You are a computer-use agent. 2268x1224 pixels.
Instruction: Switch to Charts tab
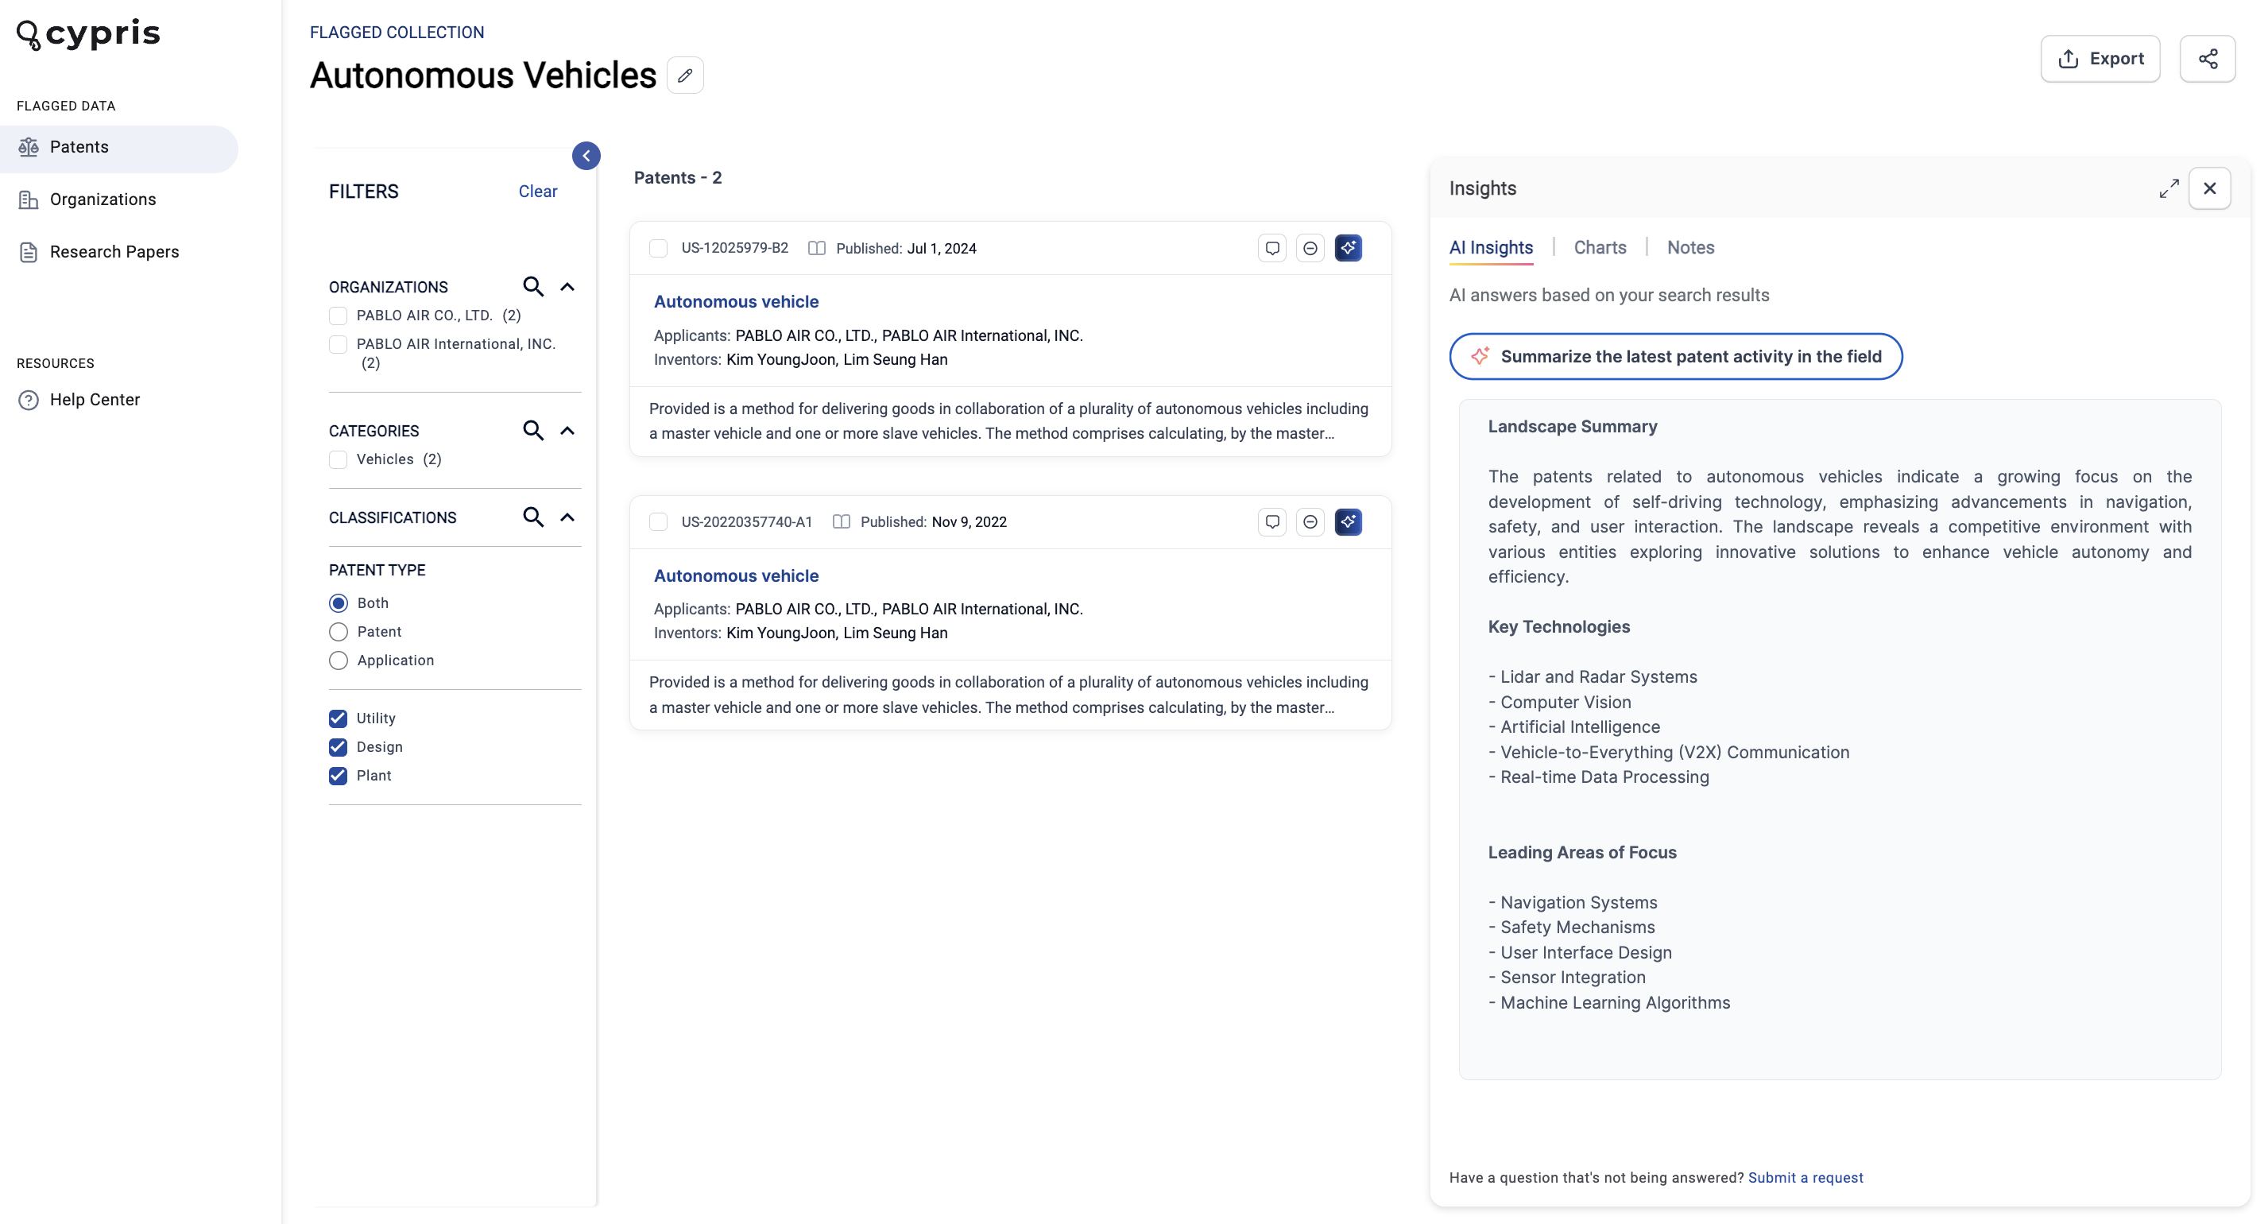click(1600, 248)
